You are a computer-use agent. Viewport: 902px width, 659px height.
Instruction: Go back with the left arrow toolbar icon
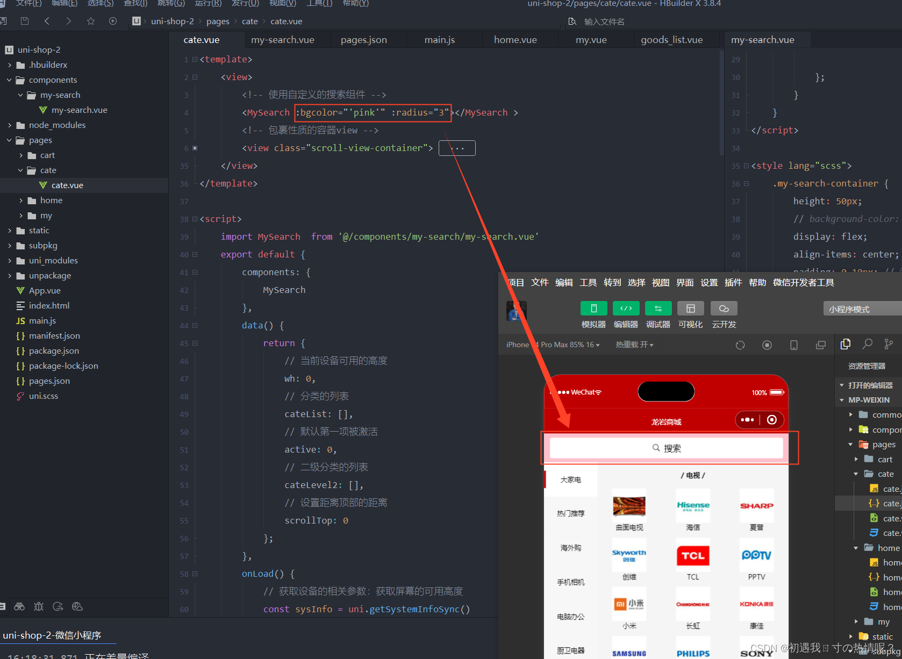tap(47, 21)
